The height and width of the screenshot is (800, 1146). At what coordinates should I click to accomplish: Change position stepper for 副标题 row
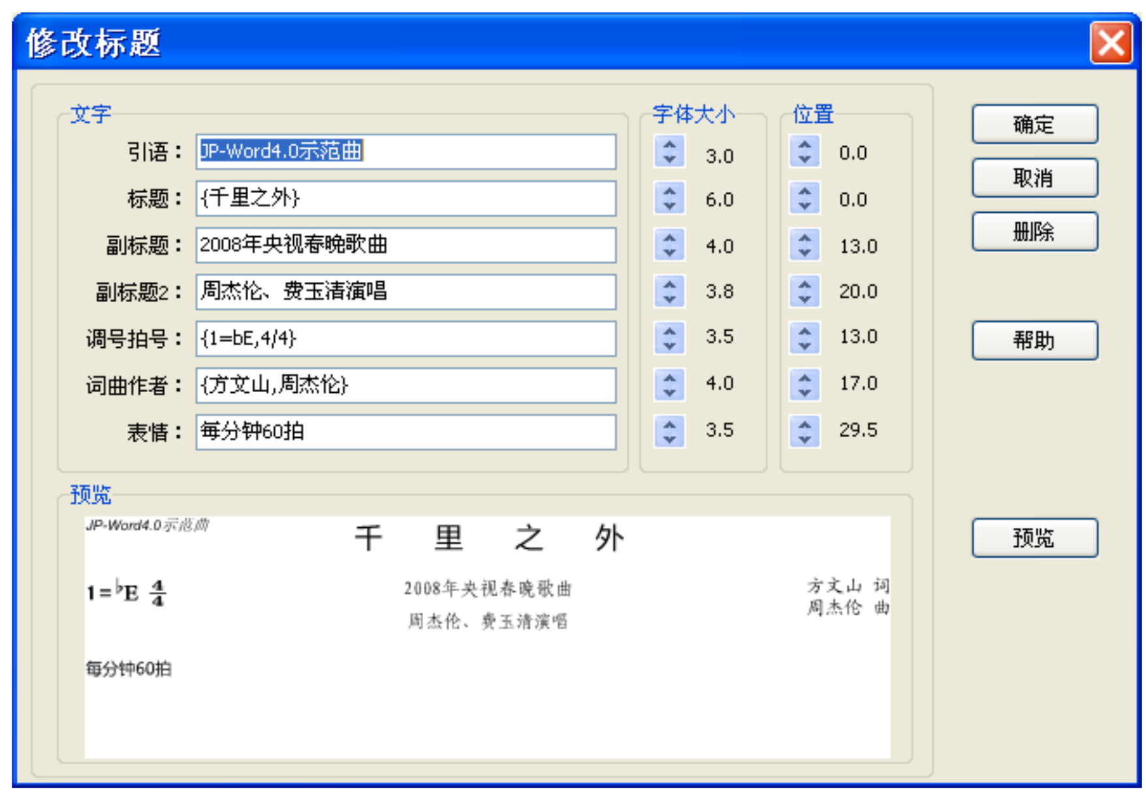[x=804, y=245]
